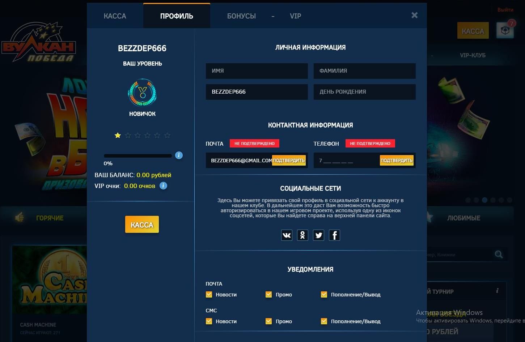525x342 pixels.
Task: Uncheck email Новости notifications checkbox
Action: tap(209, 295)
